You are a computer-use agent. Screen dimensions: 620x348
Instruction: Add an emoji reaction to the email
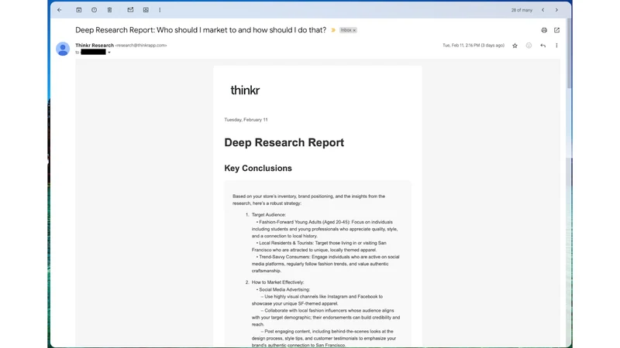[x=529, y=46]
